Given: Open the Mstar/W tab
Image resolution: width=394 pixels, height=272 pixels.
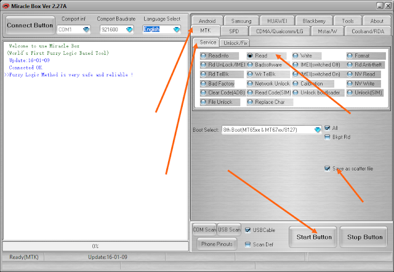Looking at the screenshot, I should click(x=328, y=31).
